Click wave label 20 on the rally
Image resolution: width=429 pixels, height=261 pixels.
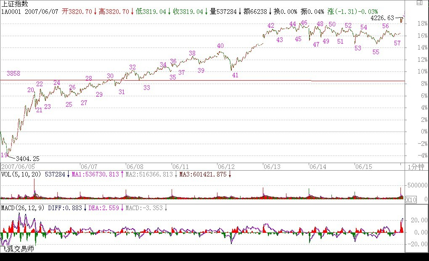tap(31, 90)
